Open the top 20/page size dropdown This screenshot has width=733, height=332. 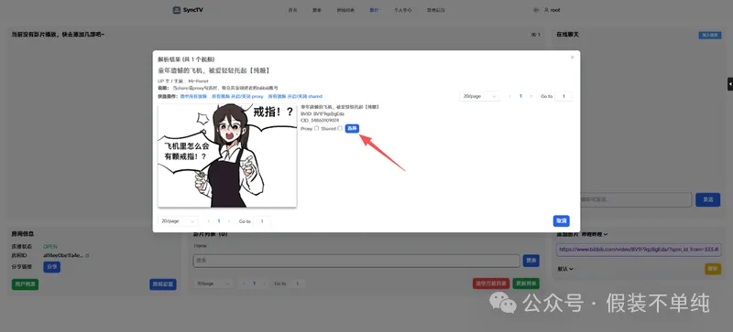pos(480,96)
